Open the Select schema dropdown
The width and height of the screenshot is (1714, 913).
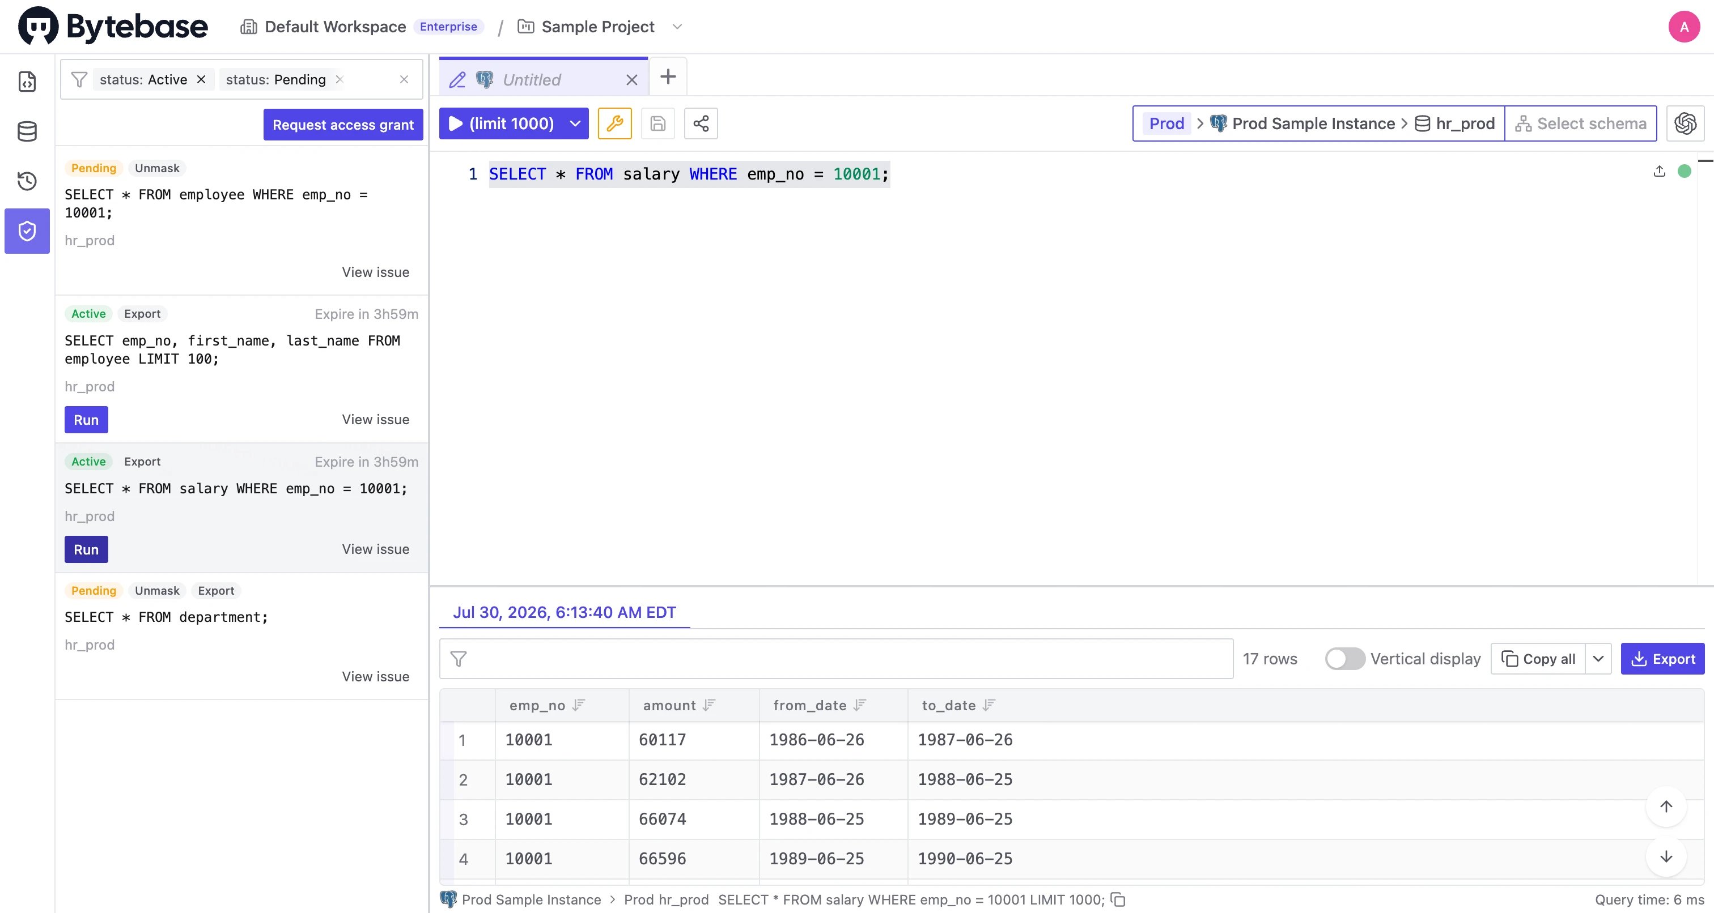click(x=1581, y=123)
